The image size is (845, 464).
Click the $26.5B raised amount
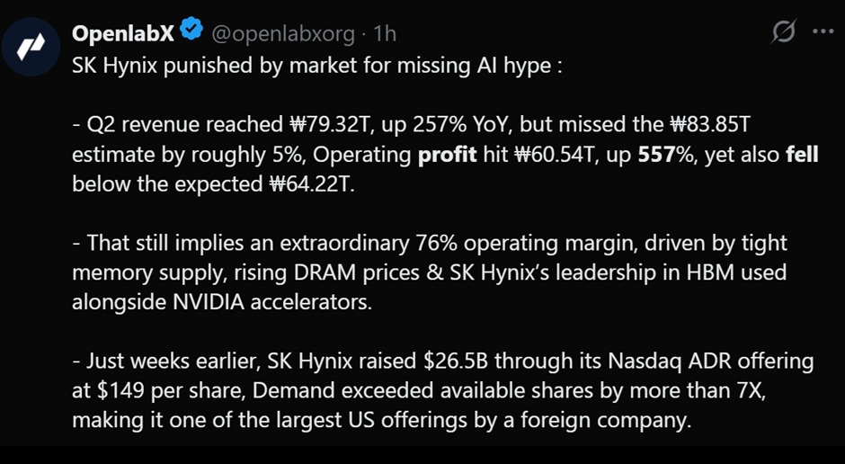(x=456, y=361)
